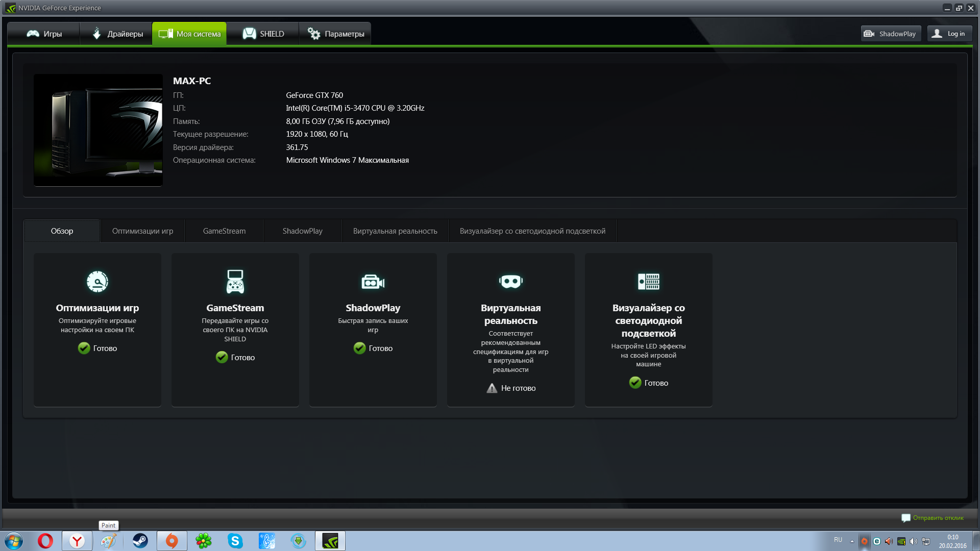Click green checkmark under Оптимизации игр

(84, 348)
